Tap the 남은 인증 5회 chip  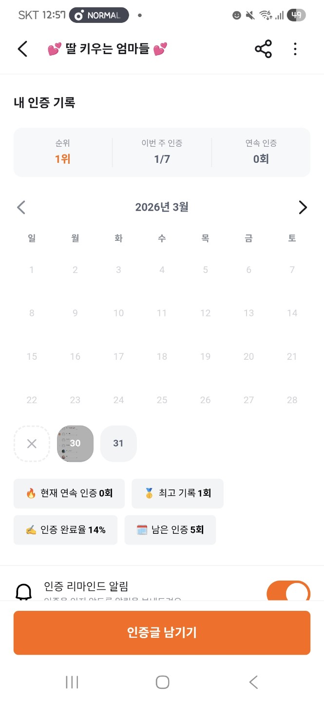coord(170,530)
